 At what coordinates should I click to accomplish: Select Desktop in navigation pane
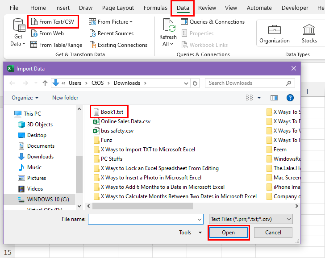32,135
